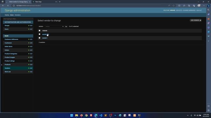Click the Django administration title
This screenshot has height=118, width=211.
tap(17, 10)
